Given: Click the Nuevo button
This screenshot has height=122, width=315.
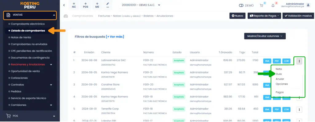Looking at the screenshot, I should (x=237, y=16).
